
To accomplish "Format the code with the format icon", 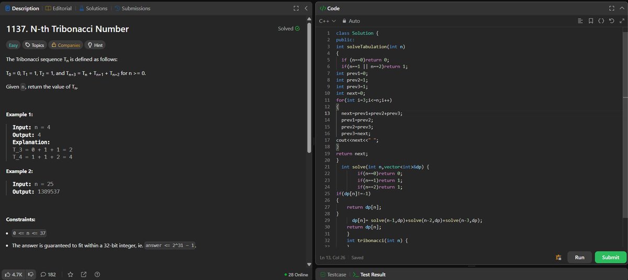I will (580, 21).
